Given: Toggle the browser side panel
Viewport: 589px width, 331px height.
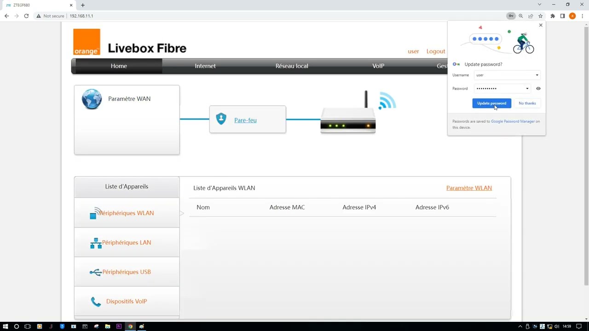Looking at the screenshot, I should coord(562,16).
